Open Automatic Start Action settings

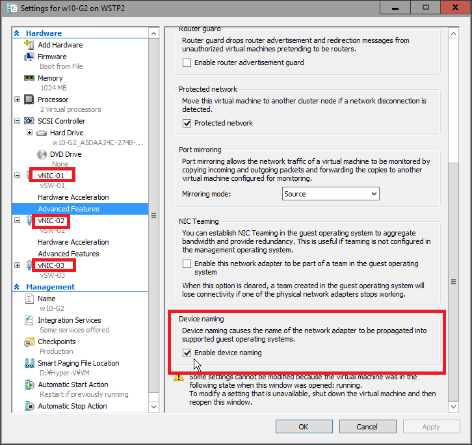[73, 384]
